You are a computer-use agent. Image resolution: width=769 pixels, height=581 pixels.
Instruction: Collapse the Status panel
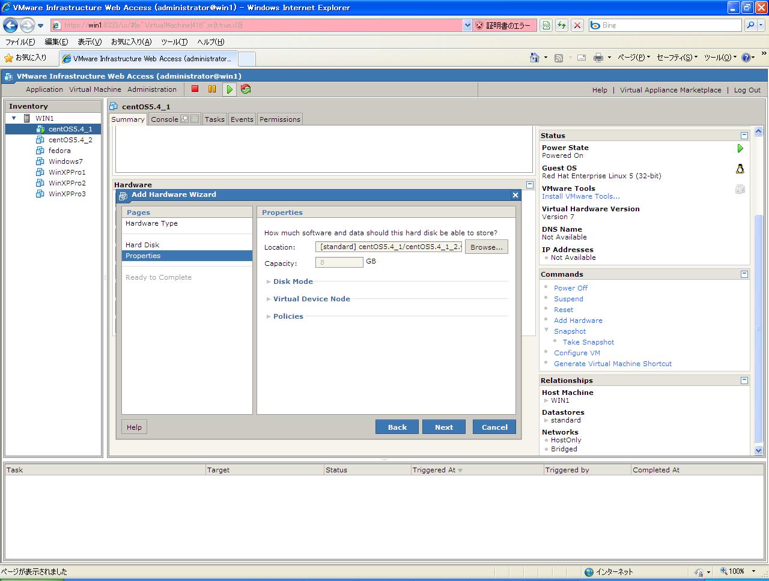(744, 136)
